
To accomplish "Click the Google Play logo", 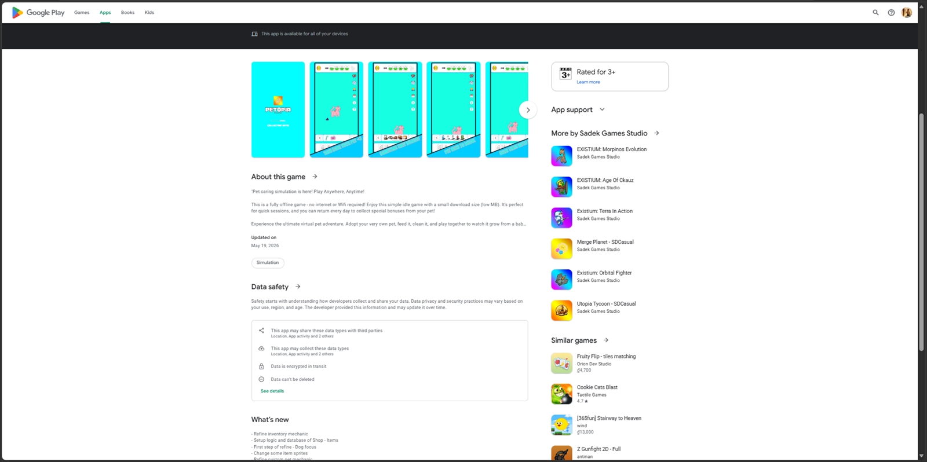I will (x=38, y=13).
